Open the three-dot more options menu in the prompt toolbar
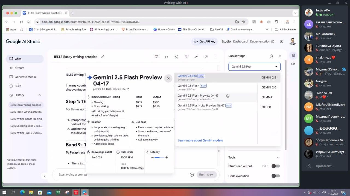Viewport: 350px width, 196px height. tap(216, 57)
